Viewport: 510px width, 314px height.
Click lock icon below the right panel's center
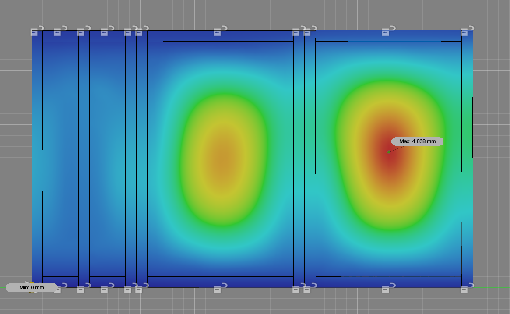(x=386, y=289)
